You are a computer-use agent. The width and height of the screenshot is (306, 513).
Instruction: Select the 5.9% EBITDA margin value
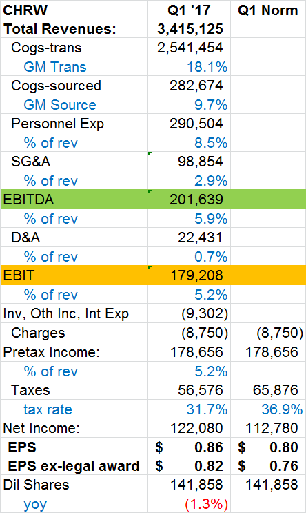(x=211, y=219)
